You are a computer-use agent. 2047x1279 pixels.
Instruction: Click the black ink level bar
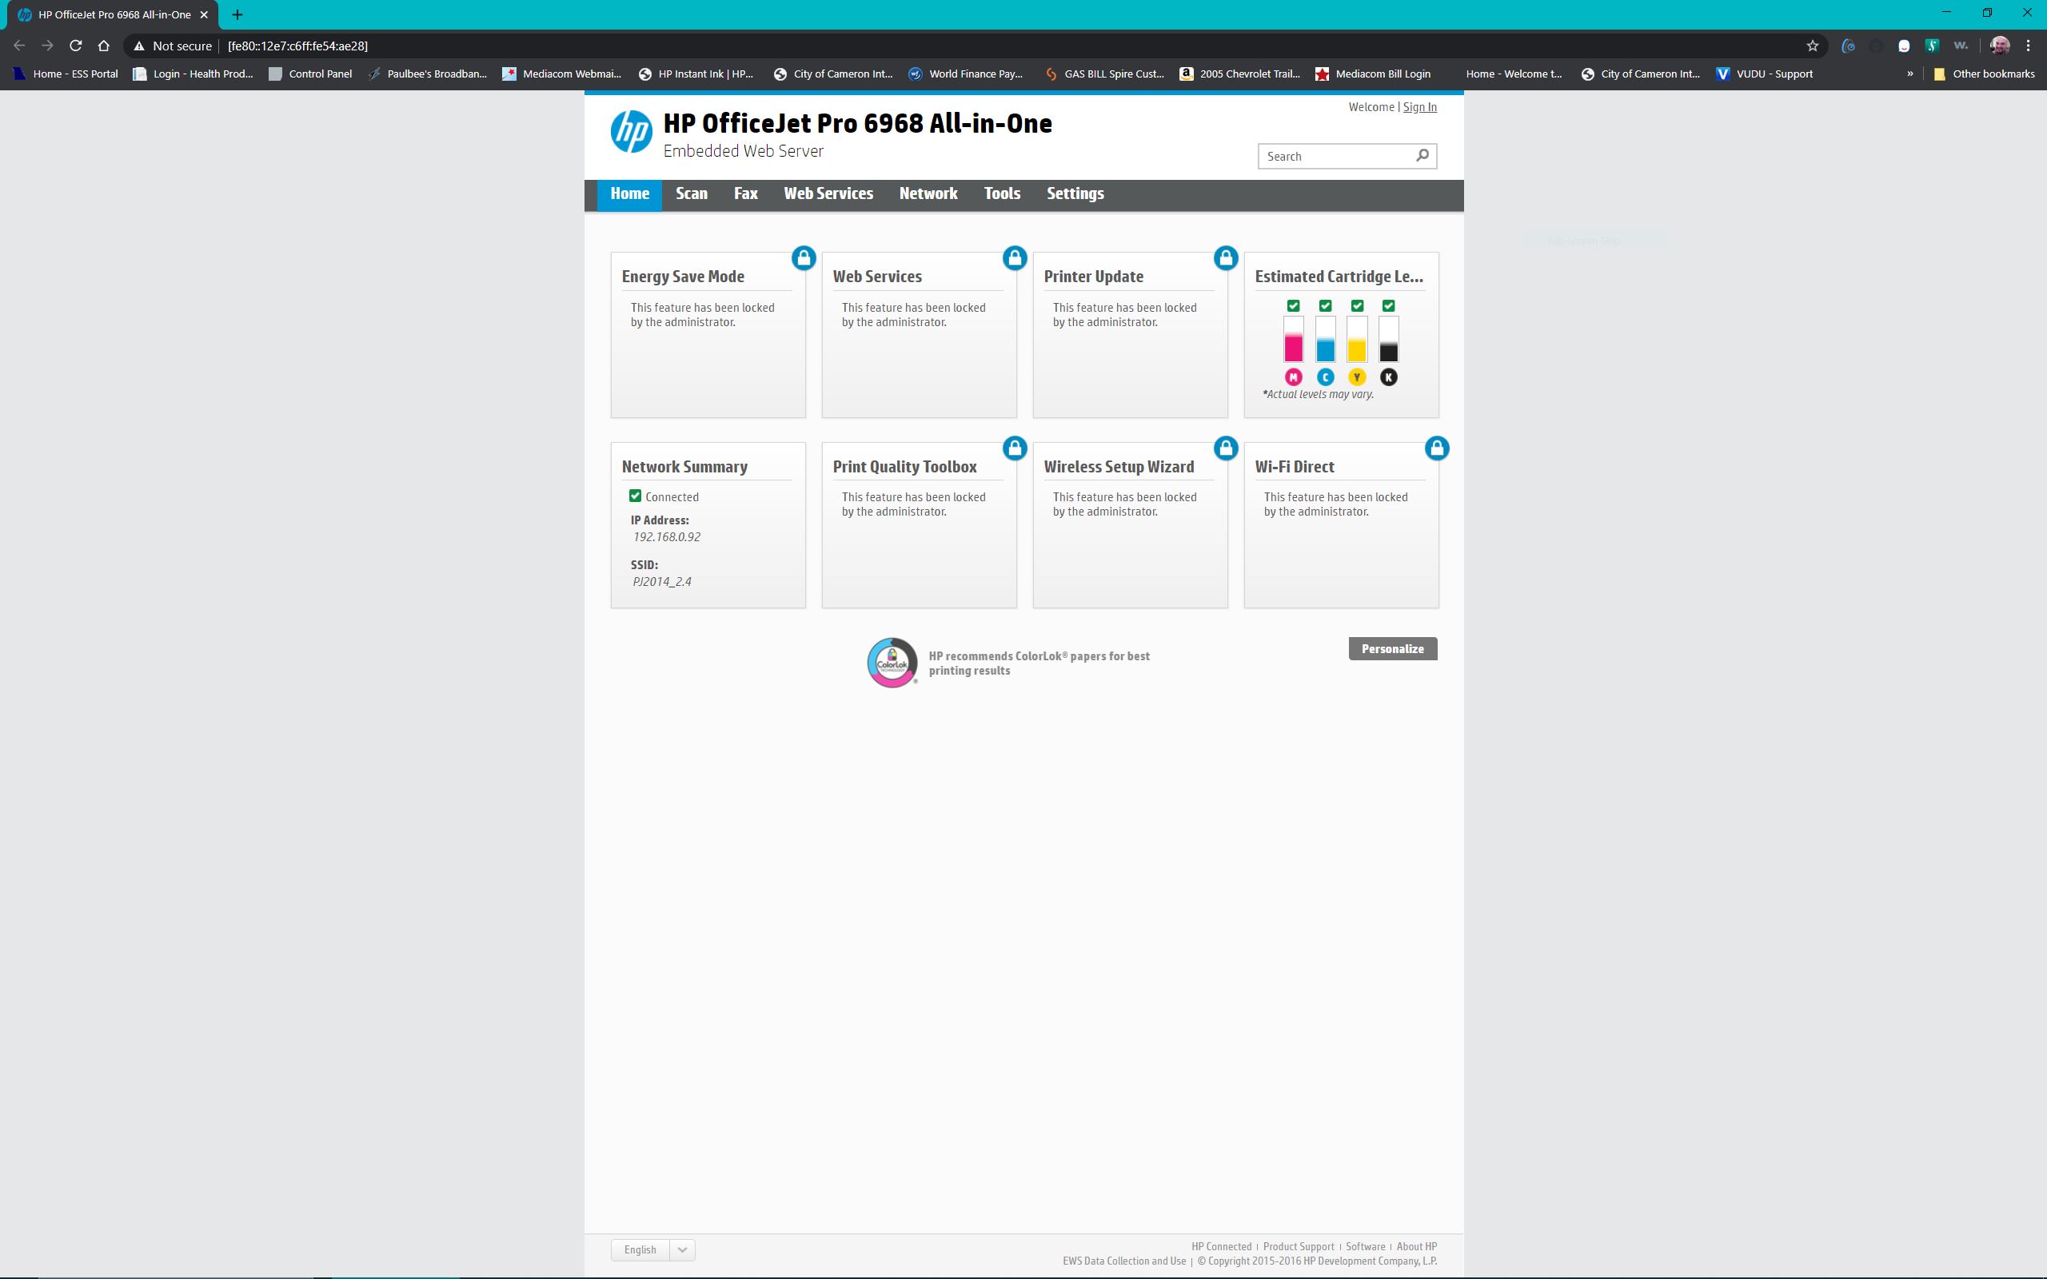1388,339
